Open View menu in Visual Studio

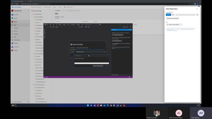coord(53,25)
